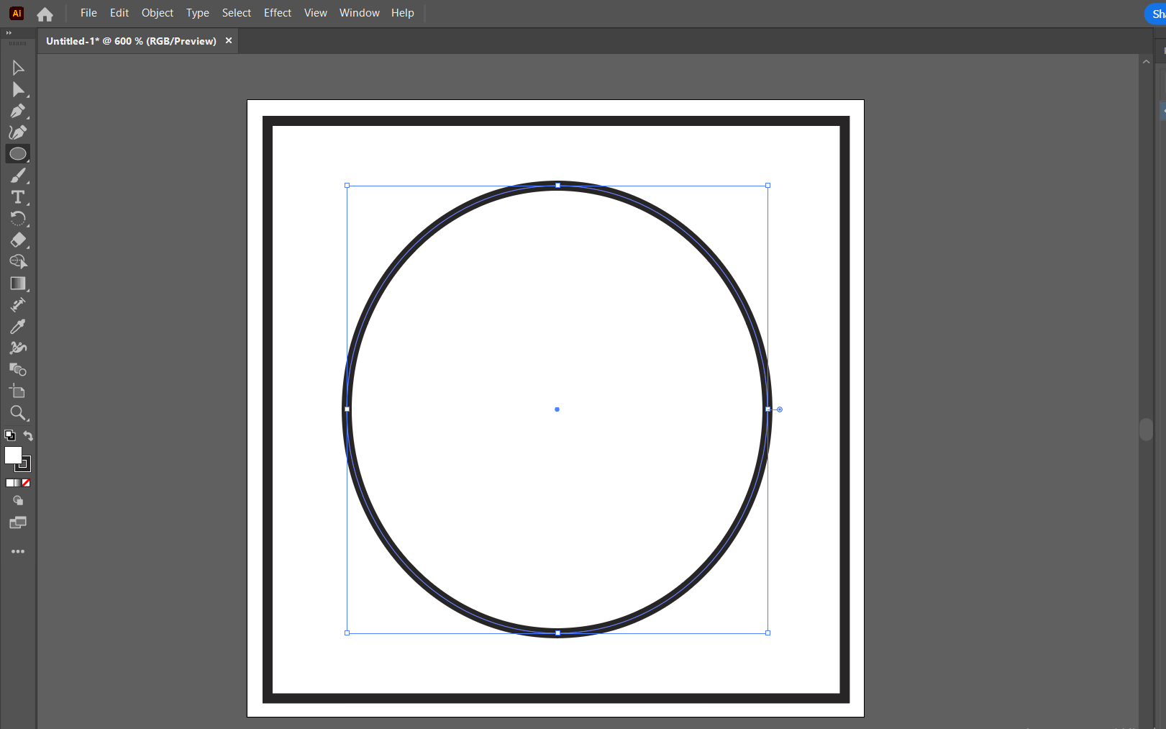Image resolution: width=1166 pixels, height=729 pixels.
Task: Click the left-middle anchor point of circle
Action: tap(347, 409)
